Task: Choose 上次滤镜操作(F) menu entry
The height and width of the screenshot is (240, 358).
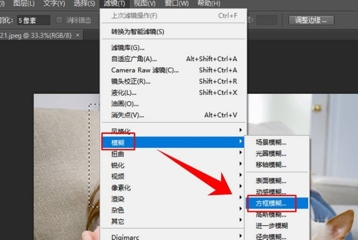Action: pos(173,15)
